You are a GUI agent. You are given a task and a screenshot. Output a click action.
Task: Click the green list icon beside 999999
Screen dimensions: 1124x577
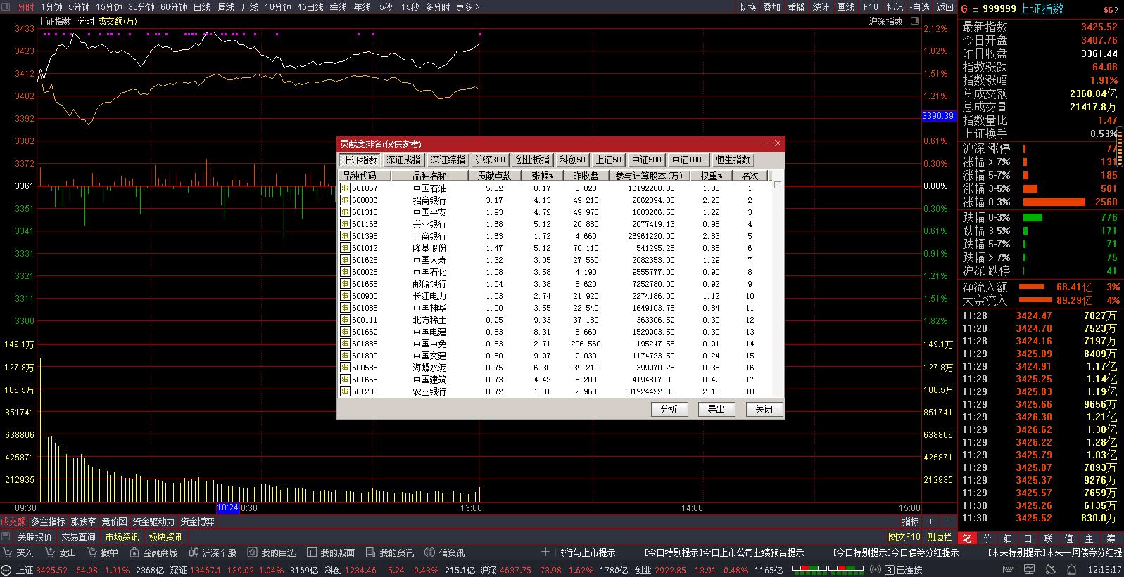tap(975, 9)
